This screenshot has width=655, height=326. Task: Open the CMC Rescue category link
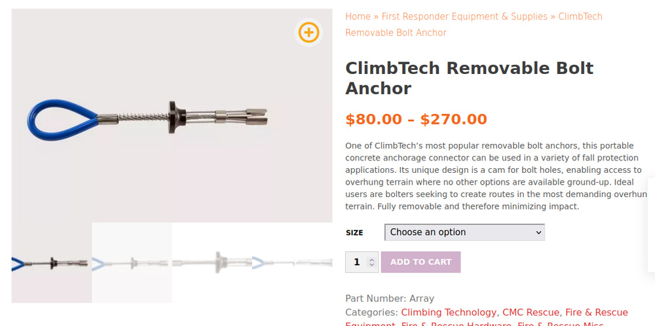coord(531,312)
